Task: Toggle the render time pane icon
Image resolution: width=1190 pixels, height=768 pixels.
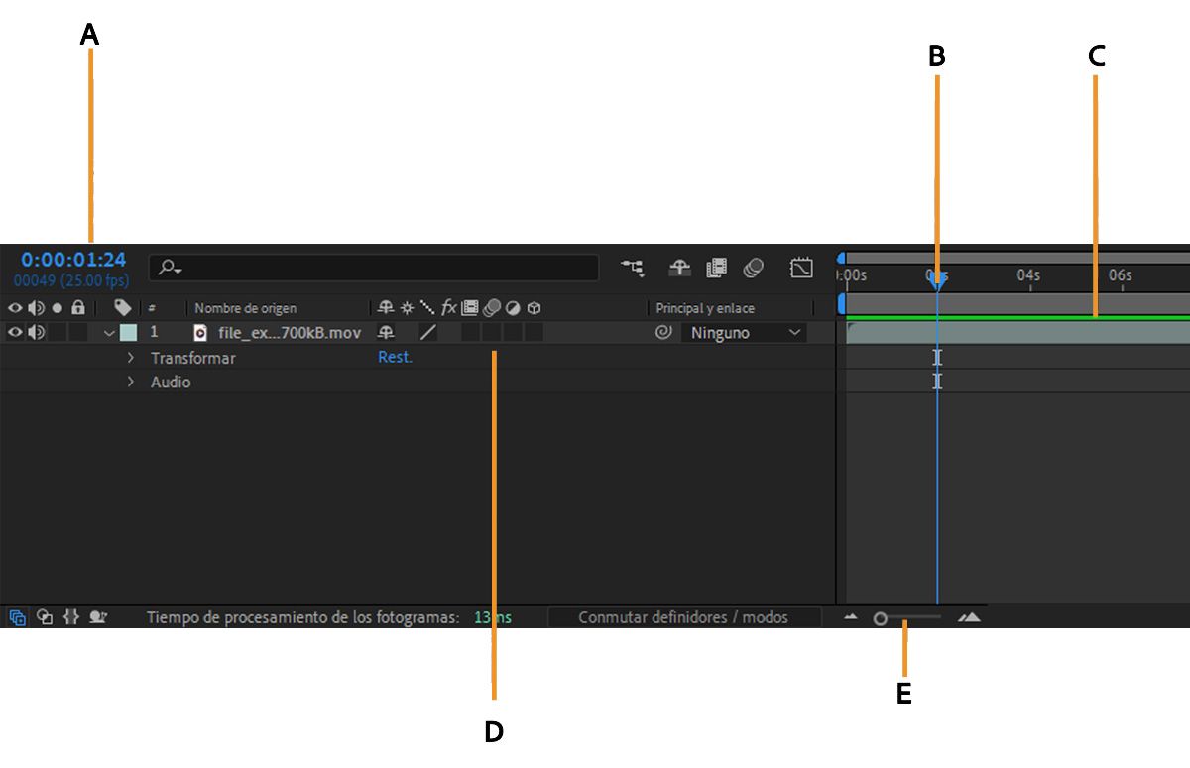Action: coord(97,617)
